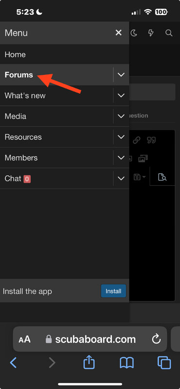Open the lightning bolt activity icon
Image resolution: width=180 pixels, height=389 pixels.
pos(151,33)
